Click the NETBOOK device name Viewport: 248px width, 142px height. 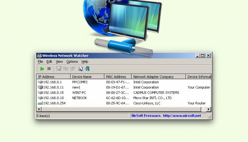point(80,98)
